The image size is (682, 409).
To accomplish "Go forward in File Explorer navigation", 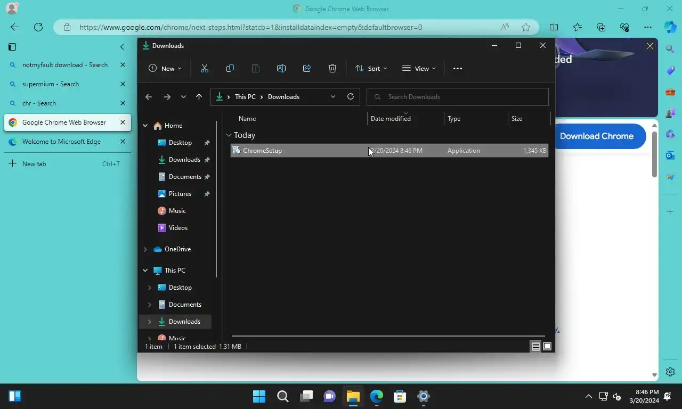I will 167,97.
